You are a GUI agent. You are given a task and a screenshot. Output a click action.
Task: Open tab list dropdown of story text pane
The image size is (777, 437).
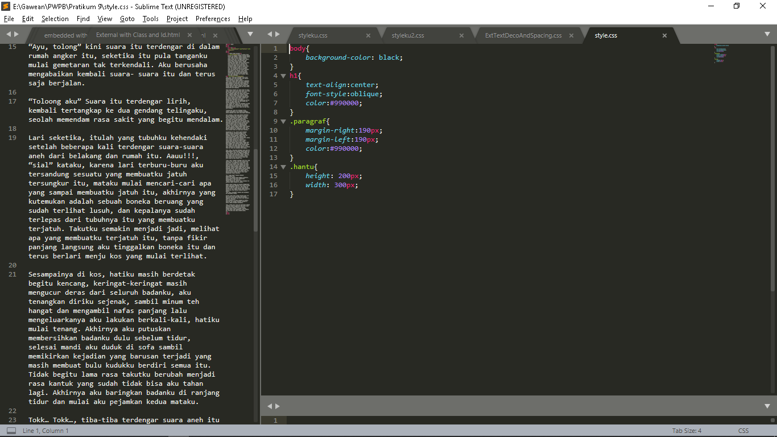(x=250, y=34)
